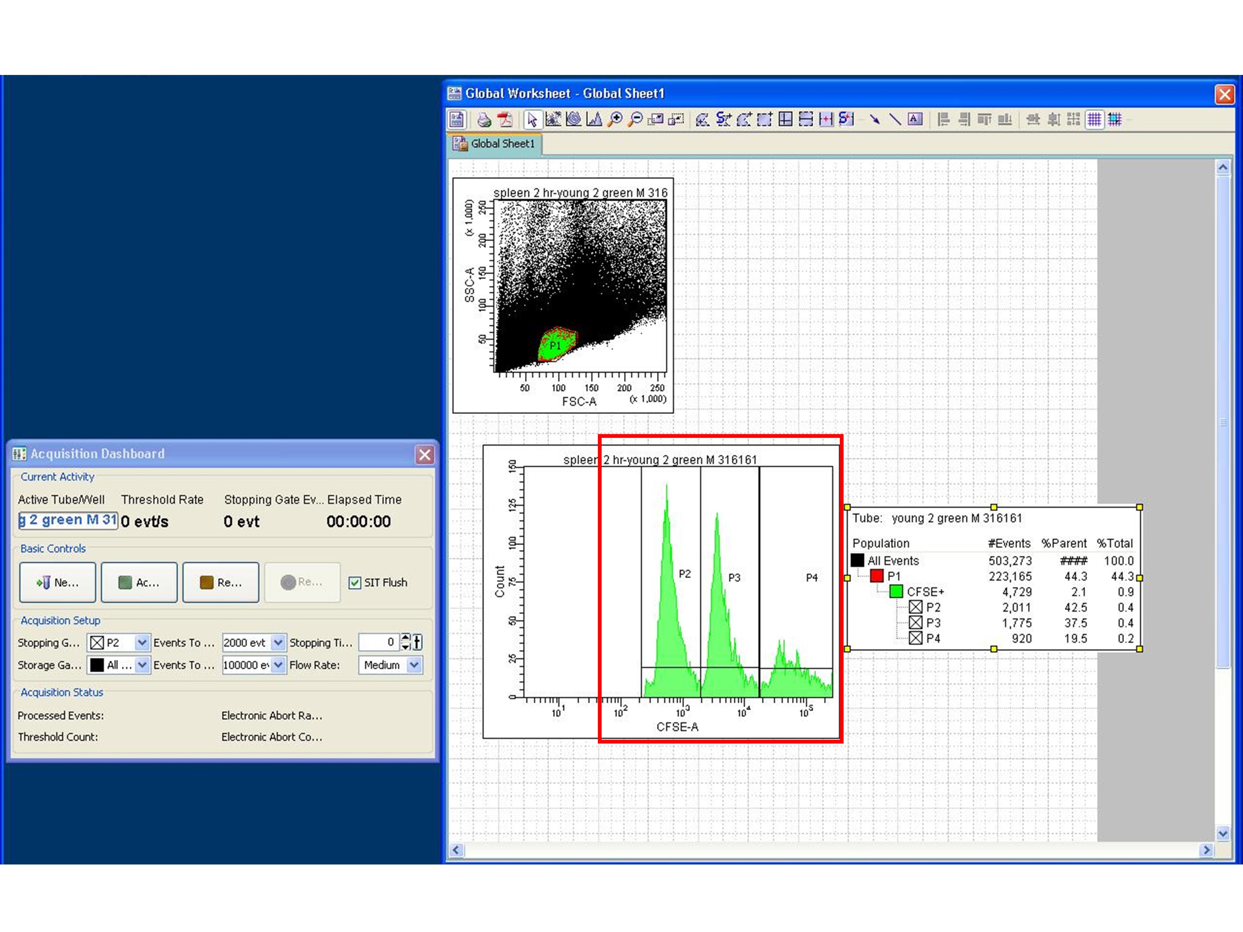Open the Stopping Gate P2 dropdown
This screenshot has height=932, width=1243.
142,642
